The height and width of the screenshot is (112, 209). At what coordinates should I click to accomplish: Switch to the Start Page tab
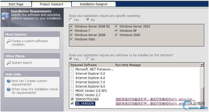tap(16, 4)
